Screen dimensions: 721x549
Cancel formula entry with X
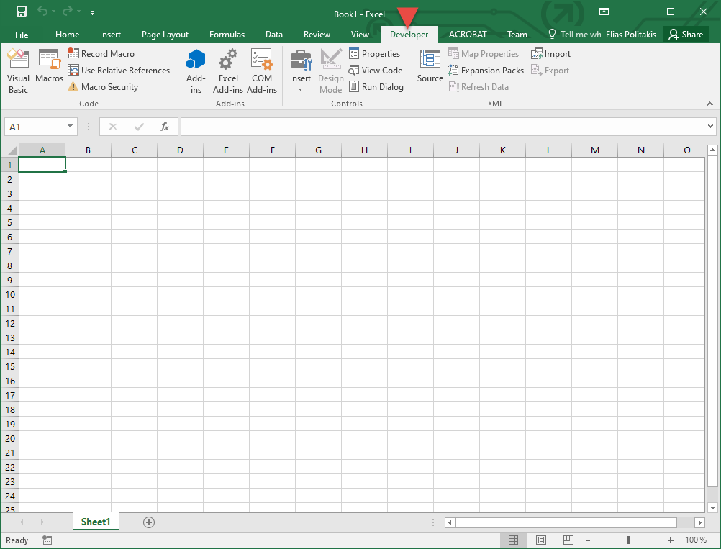pyautogui.click(x=113, y=127)
